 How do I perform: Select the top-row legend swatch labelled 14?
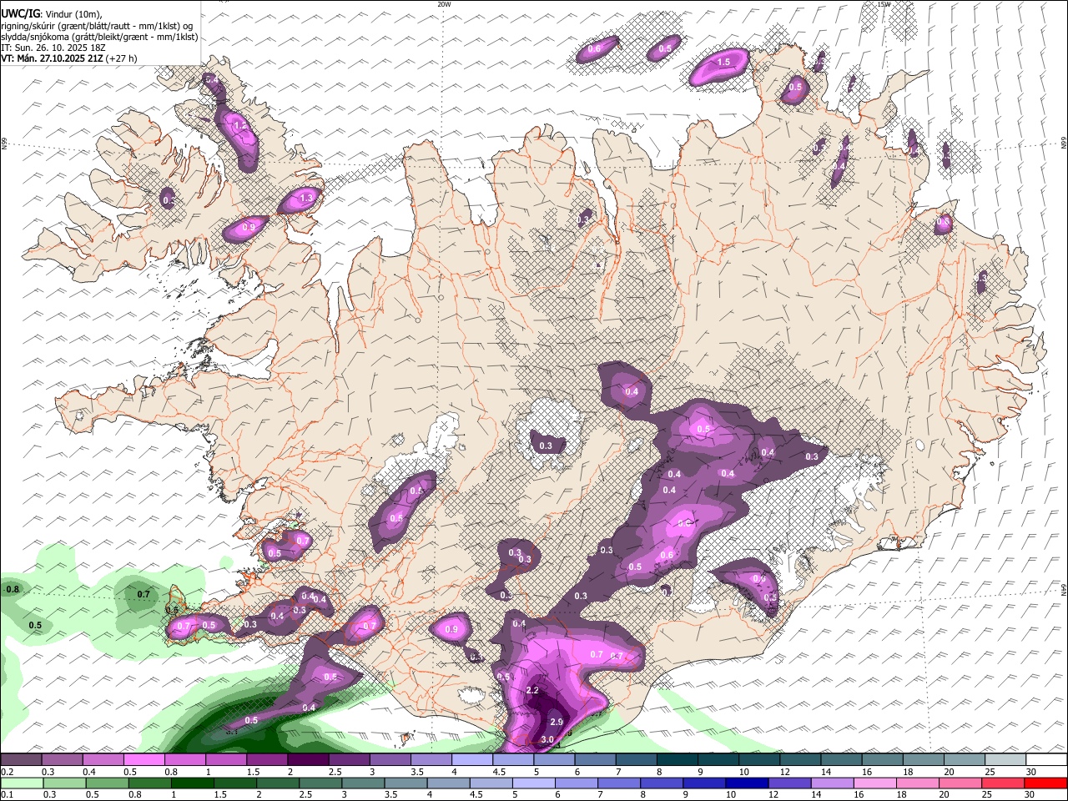841,759
